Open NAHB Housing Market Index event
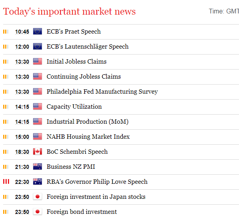Screen dimensions: 239x217 tap(88, 137)
